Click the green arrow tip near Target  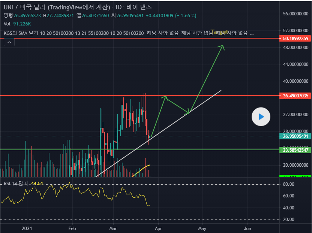pyautogui.click(x=223, y=46)
